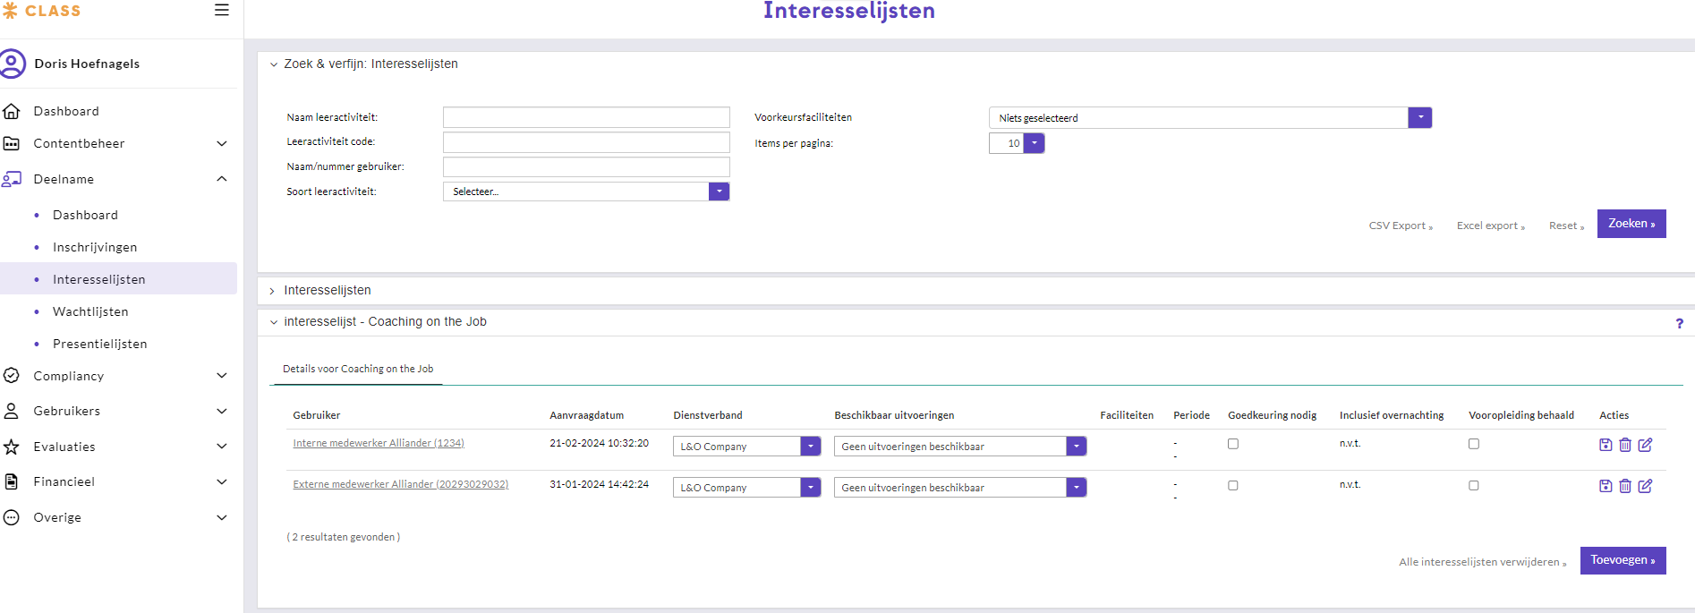Open the help question mark icon
1695x613 pixels.
[x=1679, y=324]
